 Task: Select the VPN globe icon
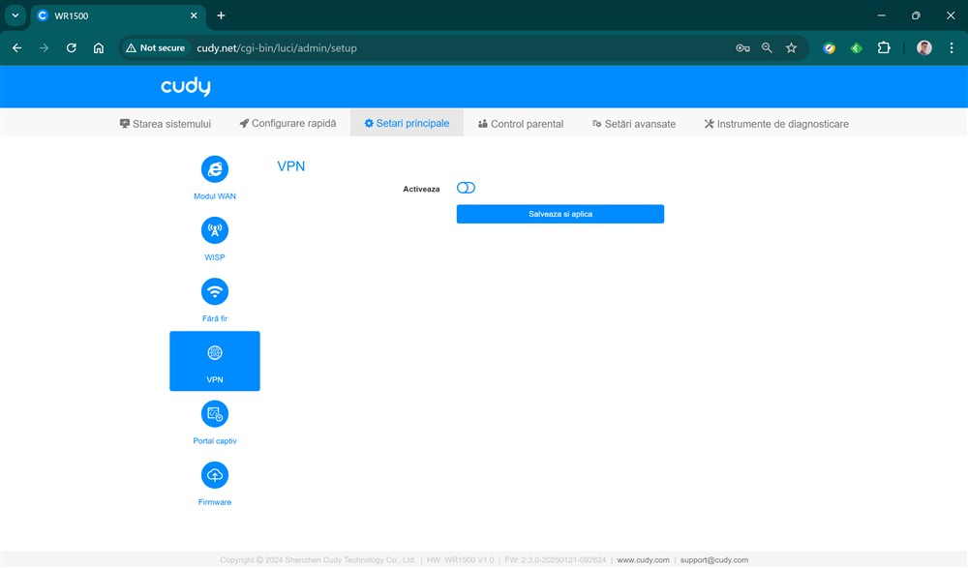point(215,353)
